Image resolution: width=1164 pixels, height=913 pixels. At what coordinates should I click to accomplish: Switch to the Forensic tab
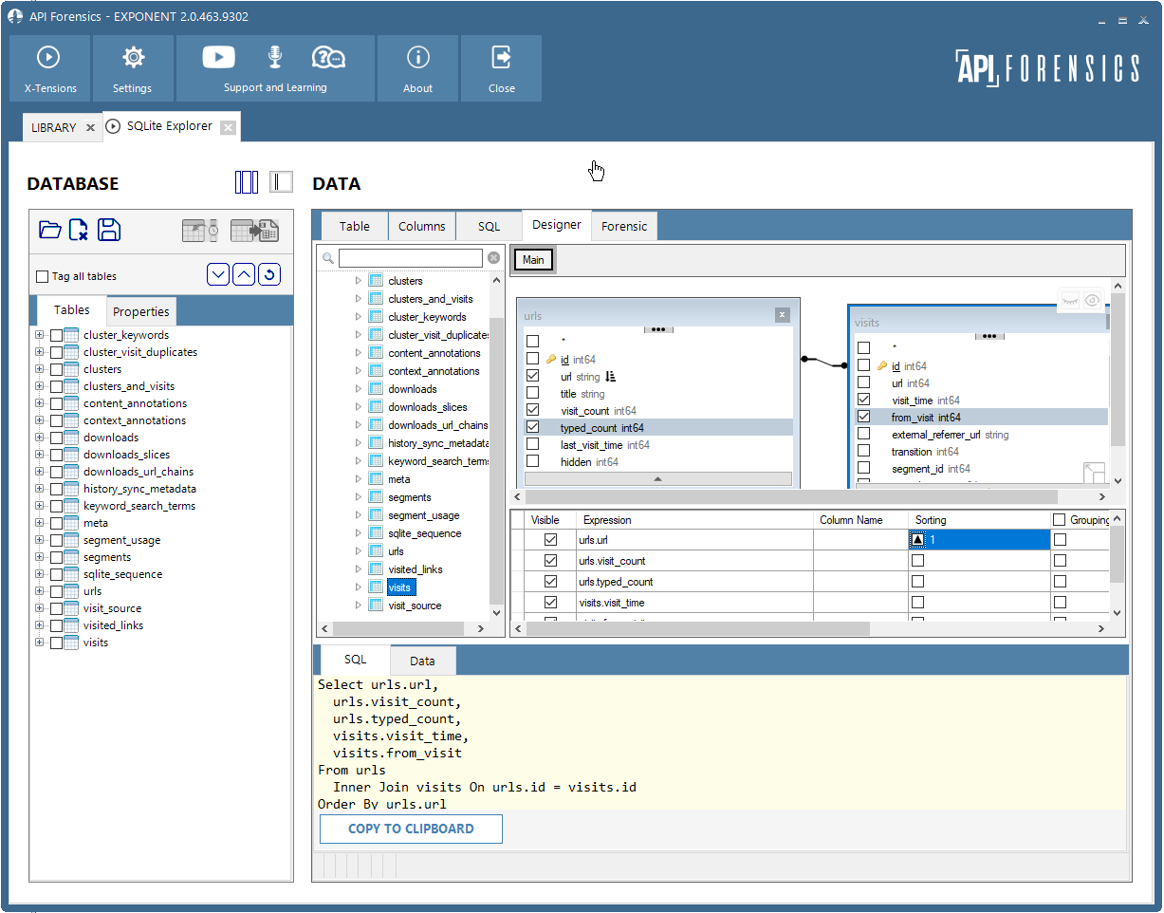click(x=624, y=226)
